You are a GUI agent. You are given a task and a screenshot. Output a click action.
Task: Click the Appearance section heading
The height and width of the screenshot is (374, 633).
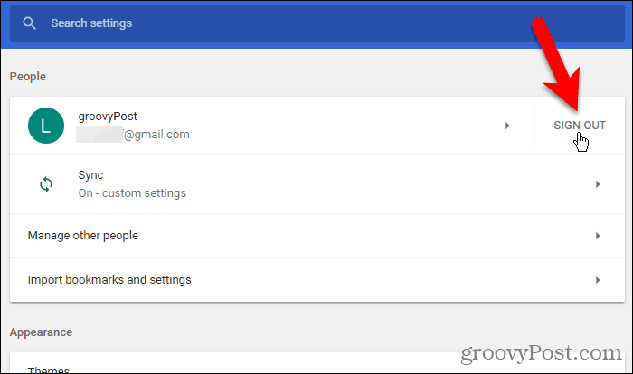pyautogui.click(x=41, y=332)
